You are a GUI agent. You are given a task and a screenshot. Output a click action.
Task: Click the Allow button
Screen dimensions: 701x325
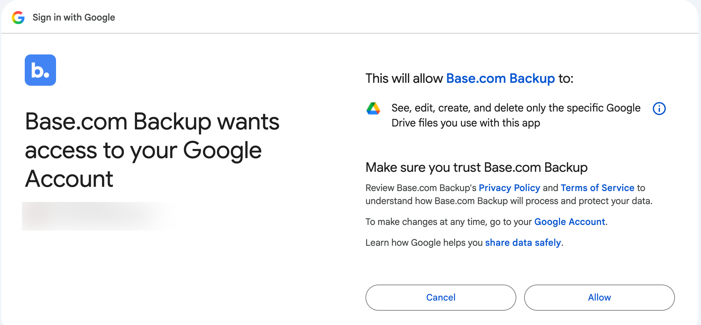click(599, 298)
